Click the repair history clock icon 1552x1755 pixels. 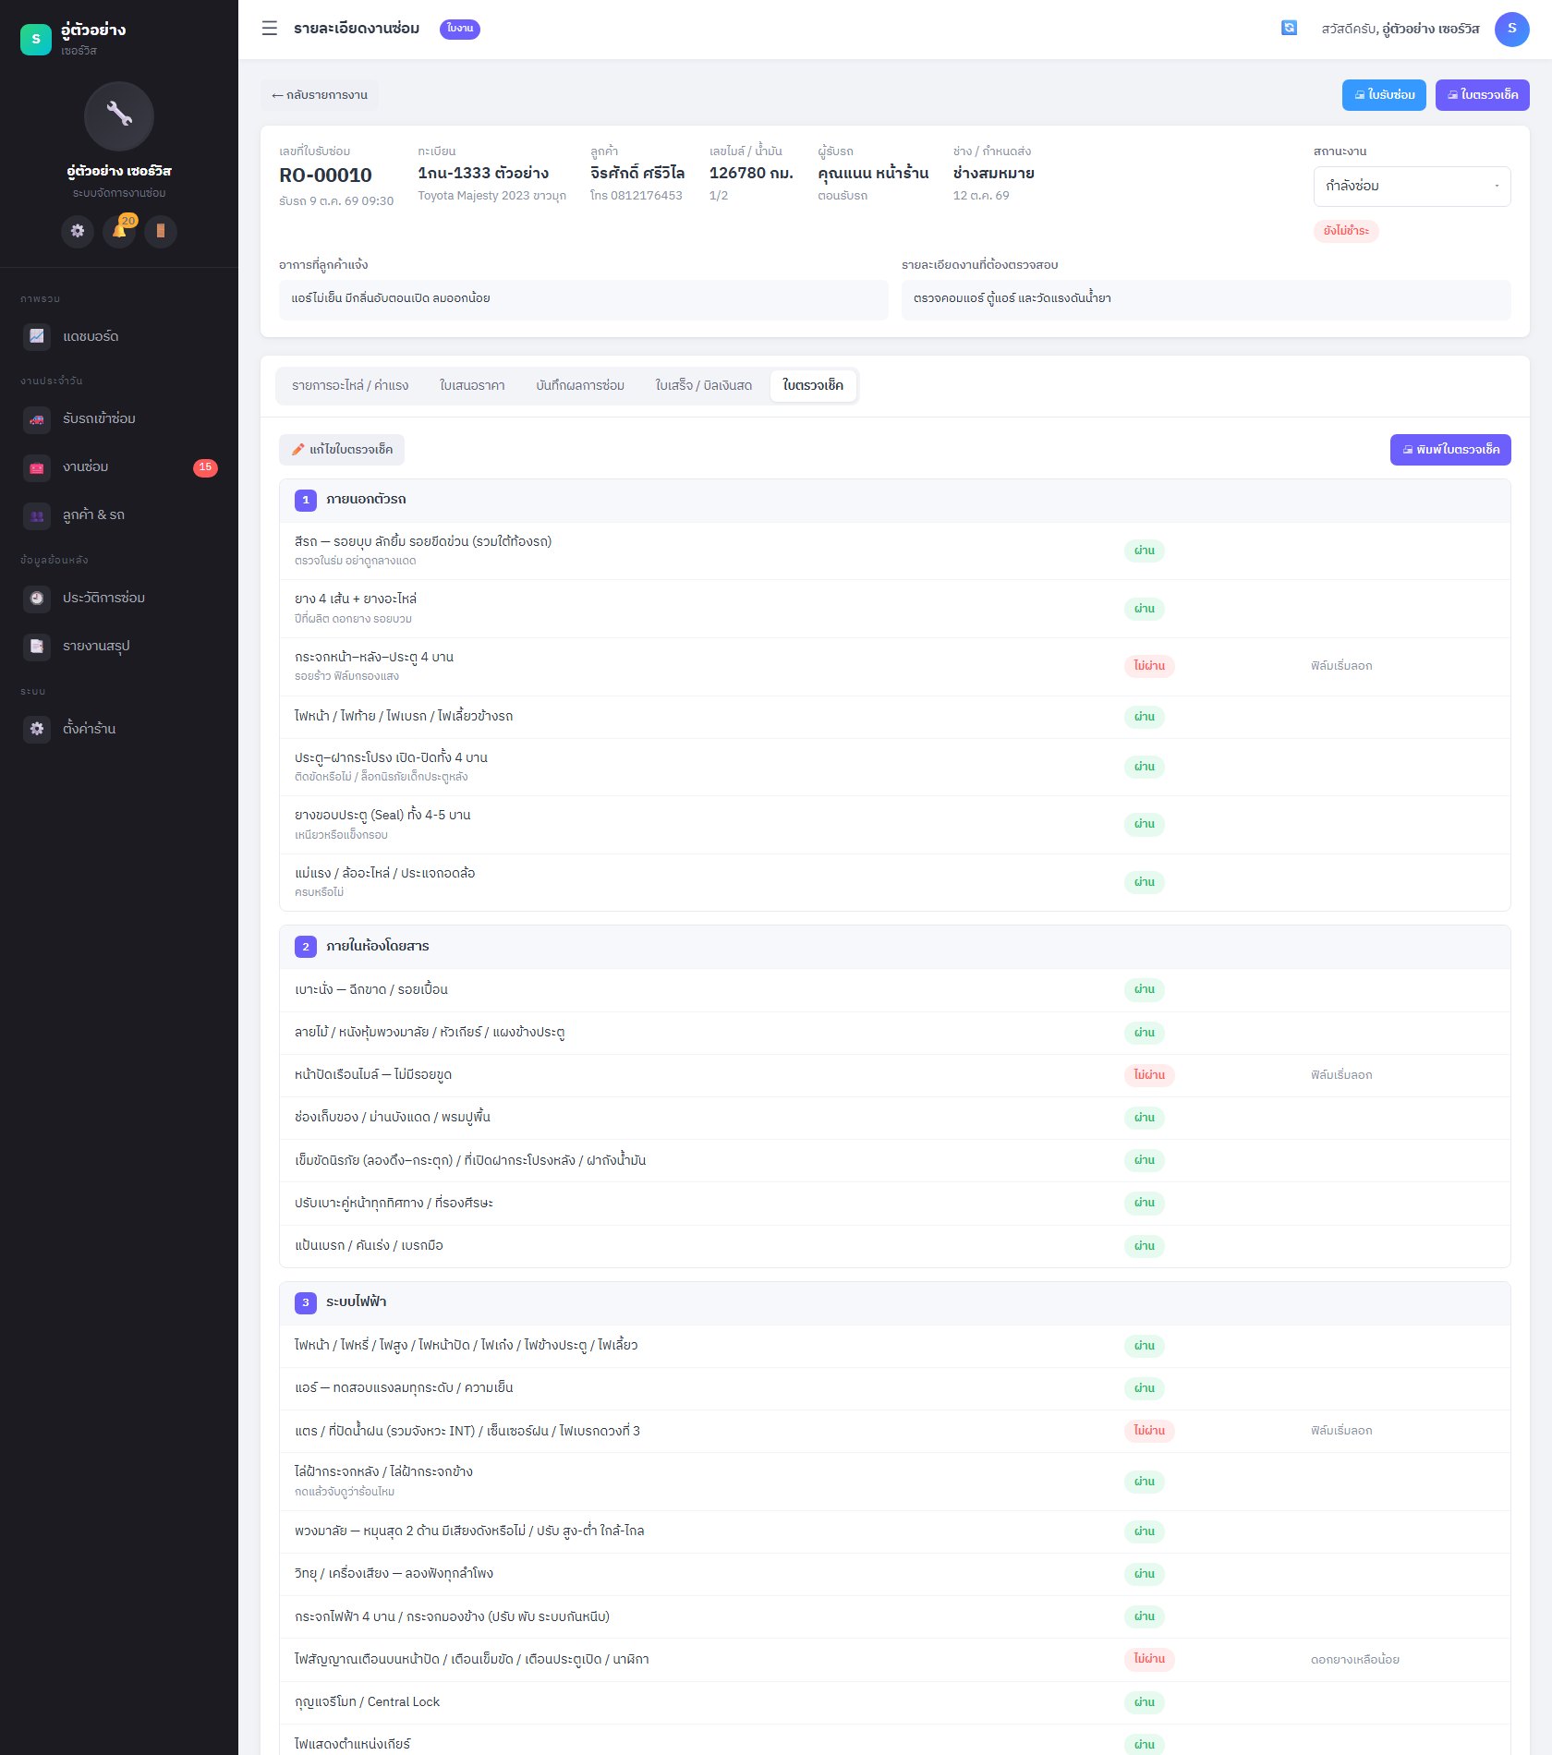37,599
